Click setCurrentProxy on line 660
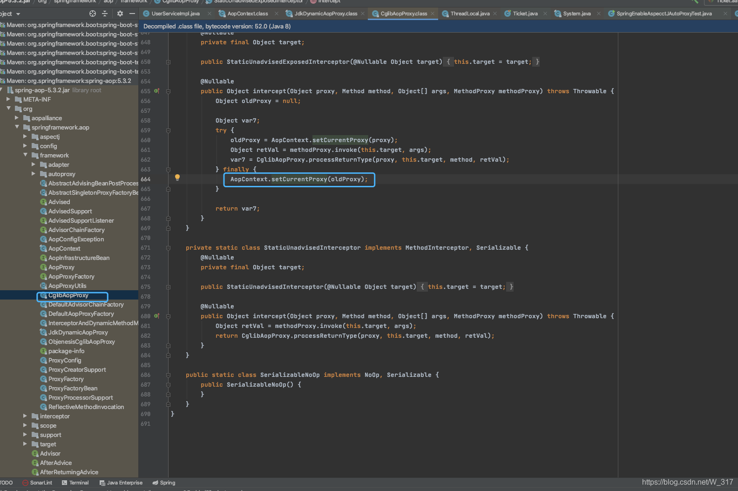 [340, 140]
